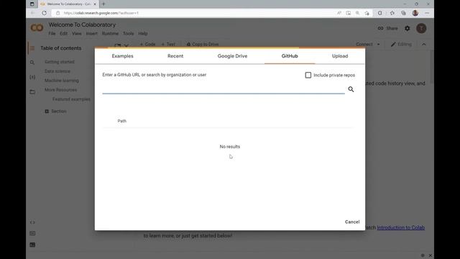
Task: Open the code snippets sidebar icon
Action: 32,222
